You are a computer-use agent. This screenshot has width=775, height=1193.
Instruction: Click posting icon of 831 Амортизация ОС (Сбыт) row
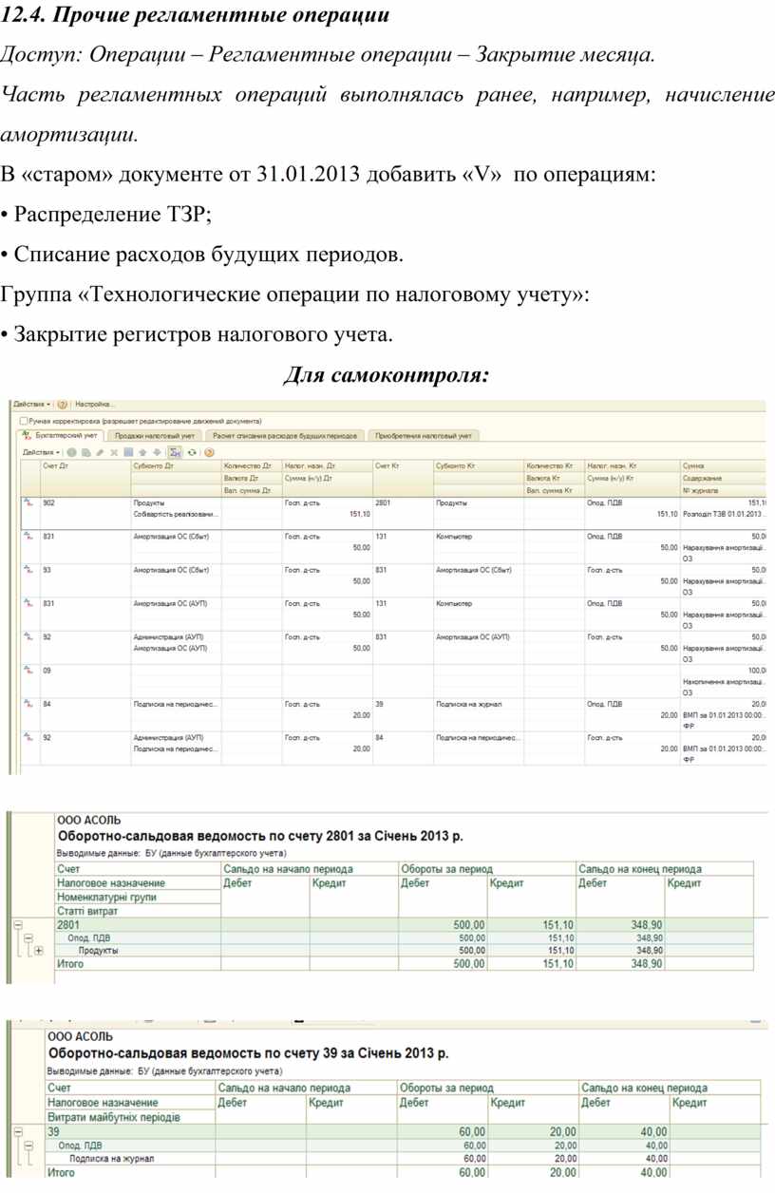[28, 537]
